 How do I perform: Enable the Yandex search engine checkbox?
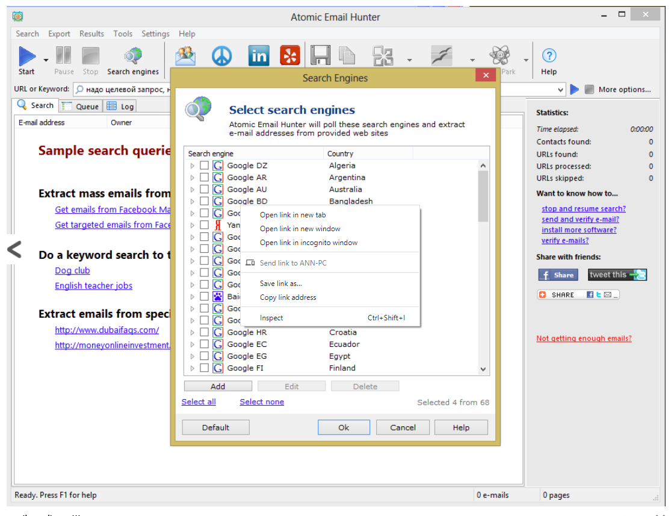(x=203, y=225)
